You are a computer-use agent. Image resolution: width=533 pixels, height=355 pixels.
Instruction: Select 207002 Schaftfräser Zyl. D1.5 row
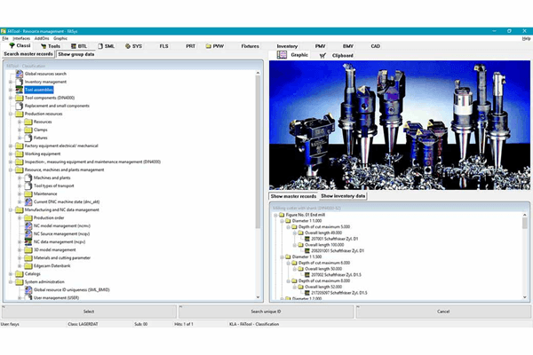tap(336, 275)
